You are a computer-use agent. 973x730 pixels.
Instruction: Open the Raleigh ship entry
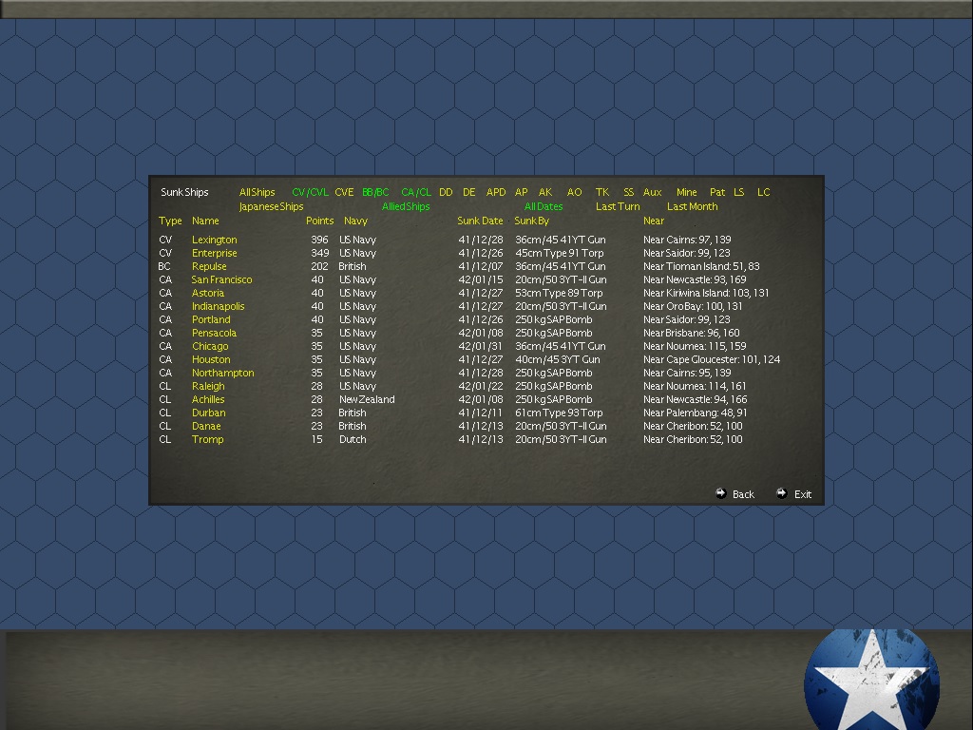[x=208, y=386]
